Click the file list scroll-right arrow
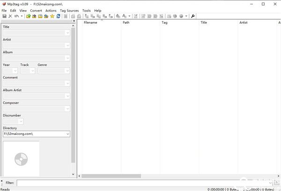Viewport: 281px width, 191px height. pyautogui.click(x=279, y=176)
